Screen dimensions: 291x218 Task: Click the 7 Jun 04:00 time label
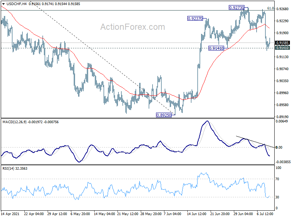tap(172, 214)
